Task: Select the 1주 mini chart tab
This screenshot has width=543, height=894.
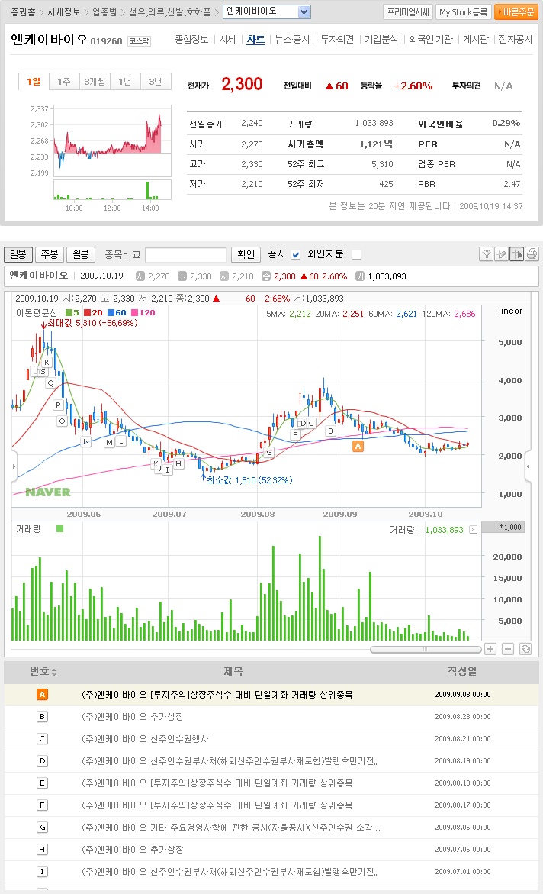Action: tap(64, 82)
